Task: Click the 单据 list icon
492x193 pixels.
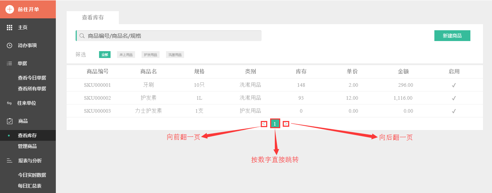Action: pos(10,63)
